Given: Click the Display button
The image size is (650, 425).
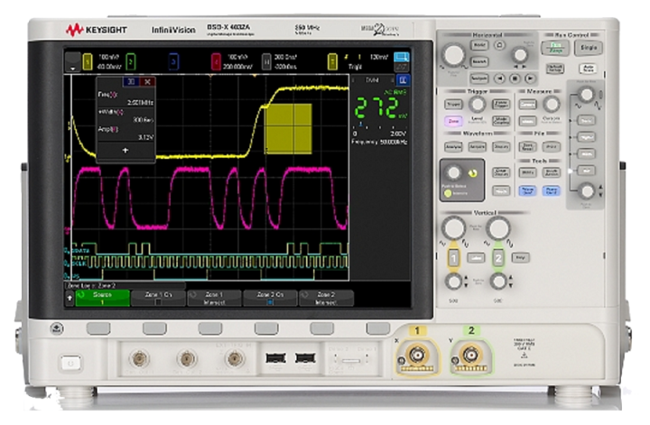Looking at the screenshot, I should [501, 147].
